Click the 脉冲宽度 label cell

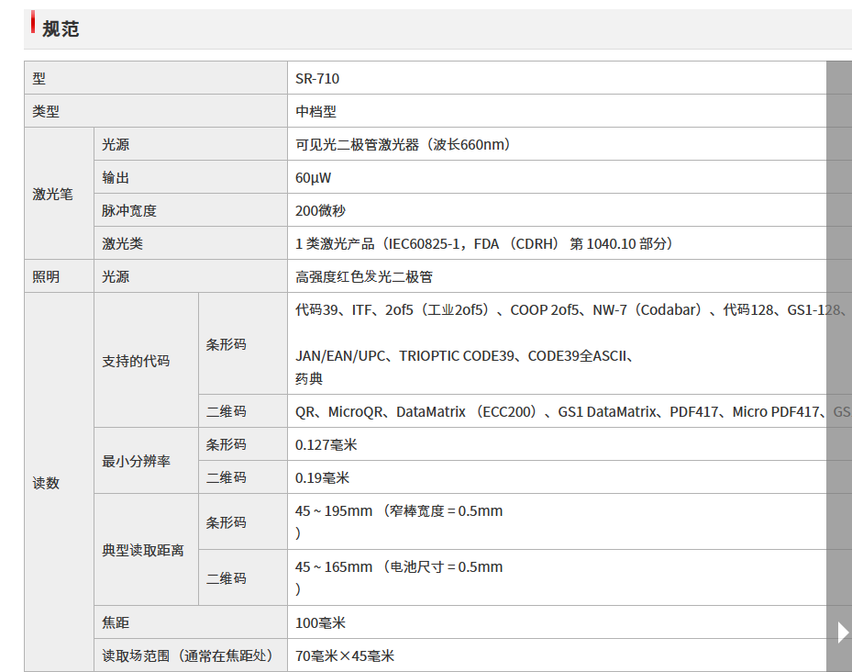click(129, 211)
